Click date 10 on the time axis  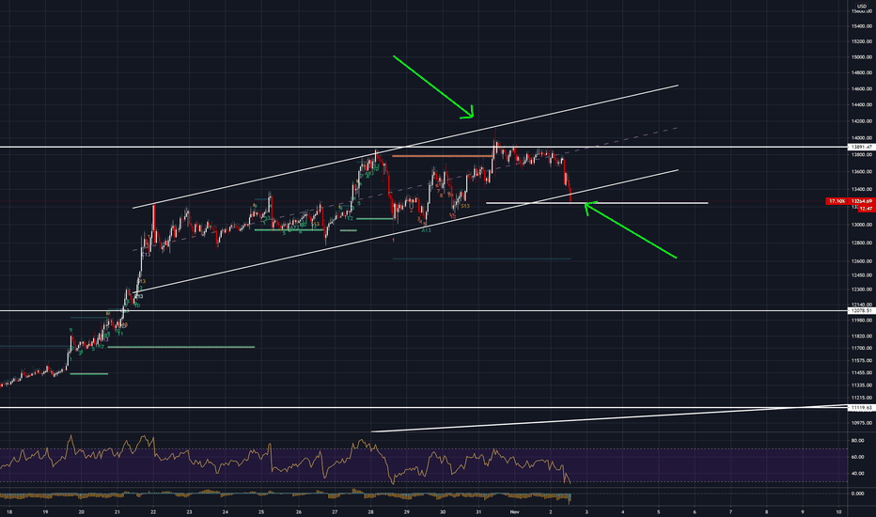839,512
